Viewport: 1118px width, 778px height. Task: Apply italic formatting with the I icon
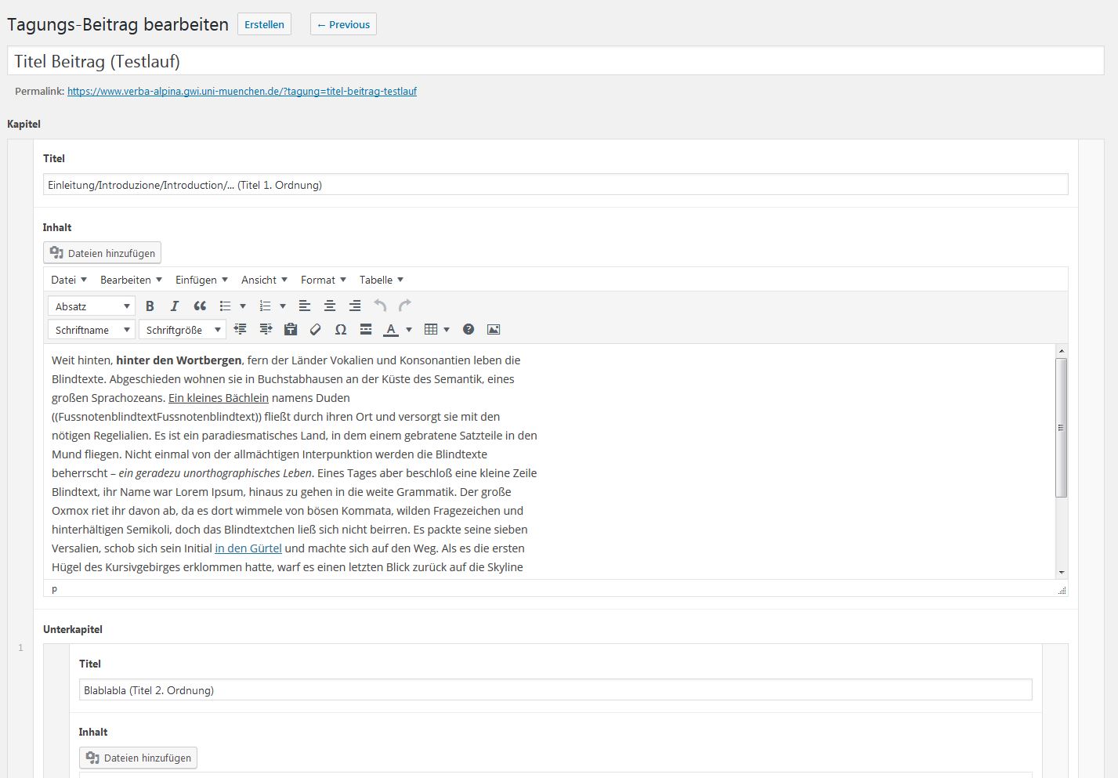(175, 306)
